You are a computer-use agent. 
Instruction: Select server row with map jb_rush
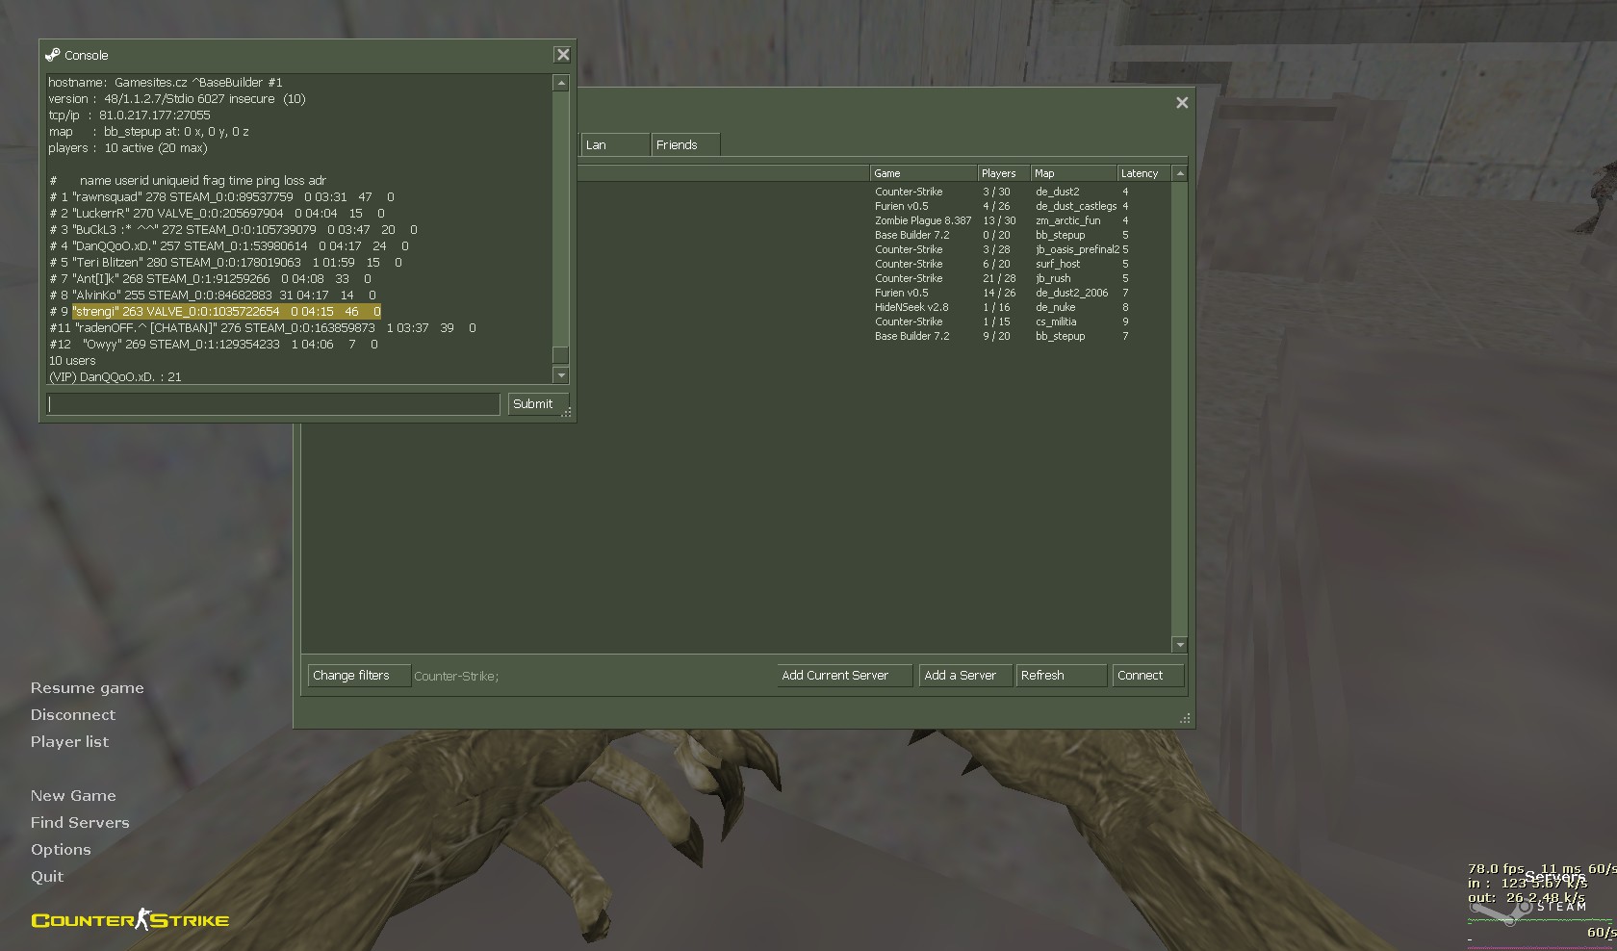(736, 278)
